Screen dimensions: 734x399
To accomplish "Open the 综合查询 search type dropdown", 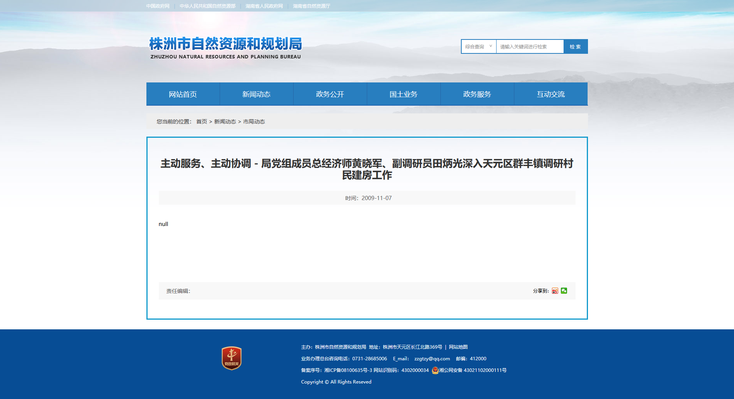I will click(x=478, y=47).
